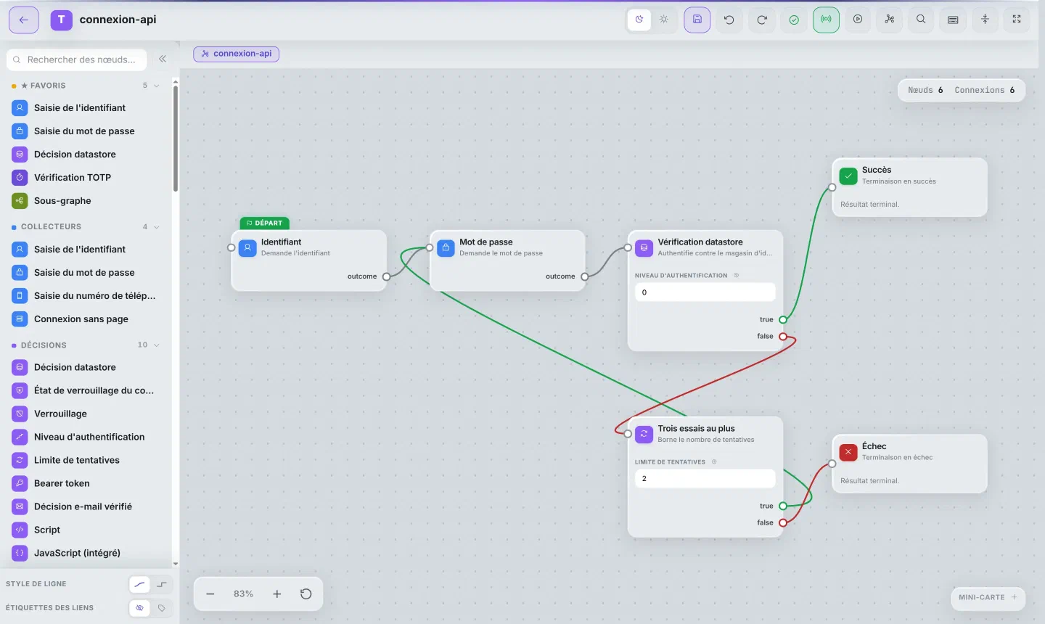This screenshot has width=1045, height=624.
Task: Redo the last undone change
Action: [x=762, y=20]
